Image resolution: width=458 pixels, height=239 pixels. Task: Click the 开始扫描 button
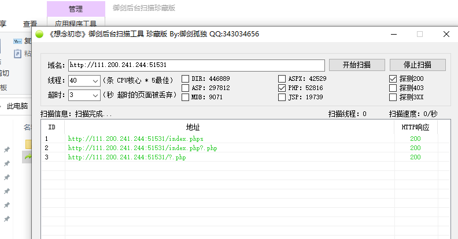click(356, 65)
